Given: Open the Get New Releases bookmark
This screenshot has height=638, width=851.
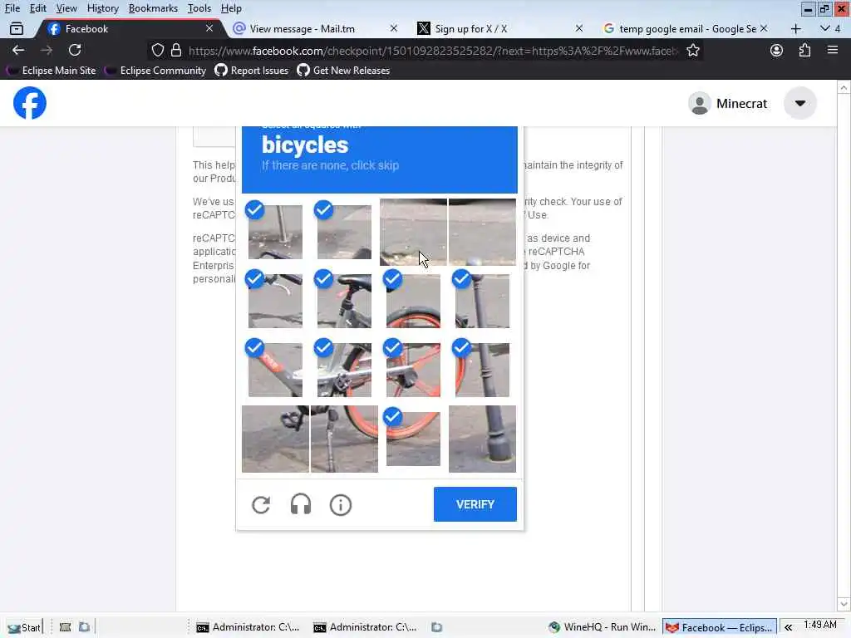Looking at the screenshot, I should (x=343, y=70).
